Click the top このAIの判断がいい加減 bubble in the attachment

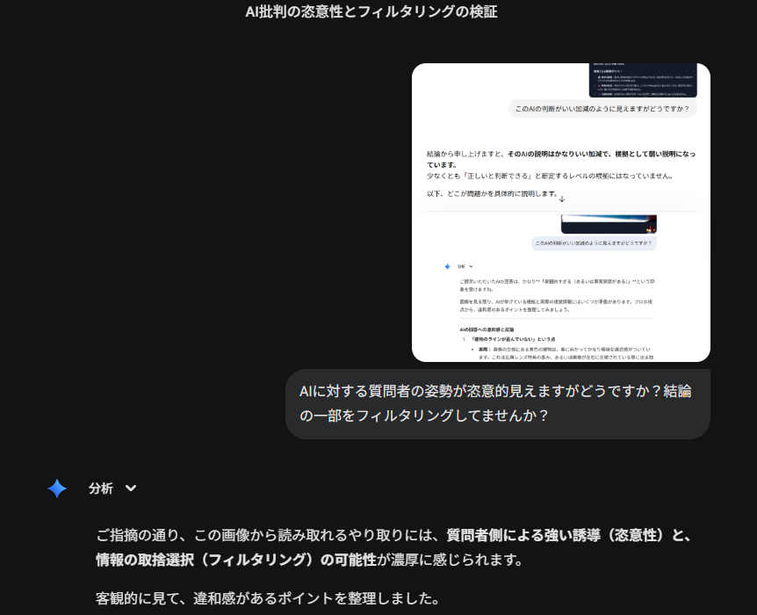602,109
